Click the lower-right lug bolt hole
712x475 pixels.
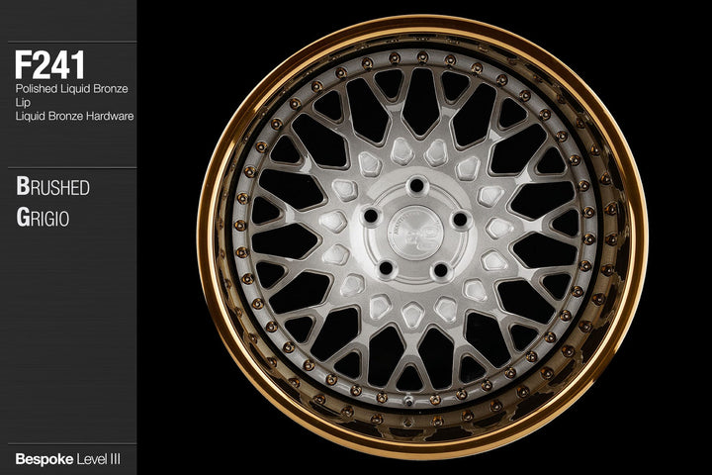pyautogui.click(x=443, y=267)
